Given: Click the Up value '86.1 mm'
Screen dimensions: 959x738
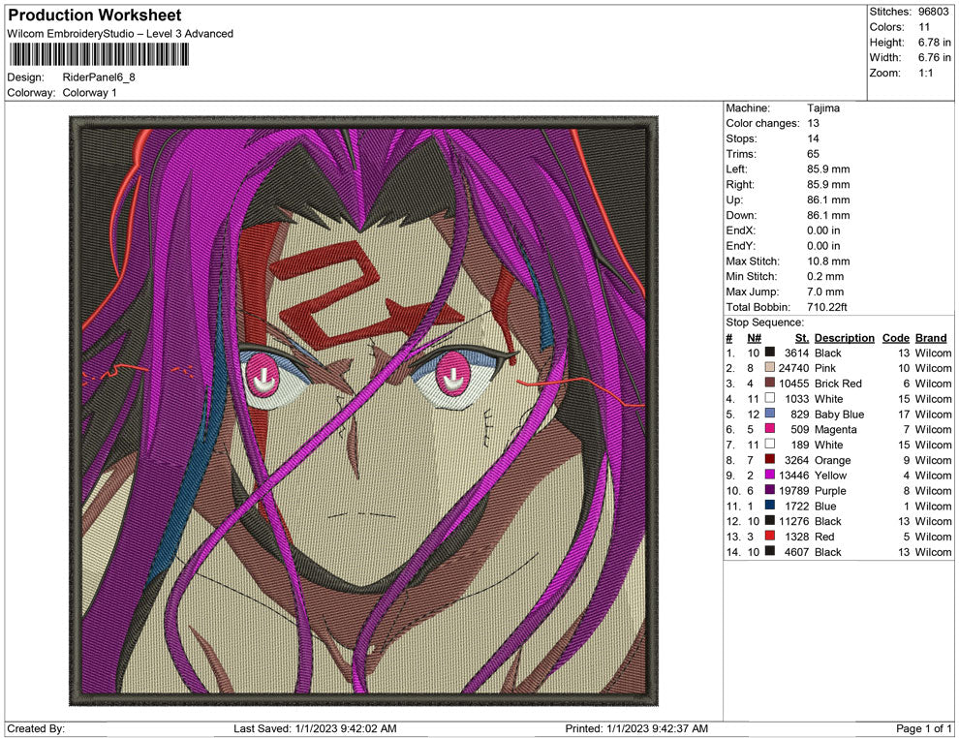Looking at the screenshot, I should (828, 200).
